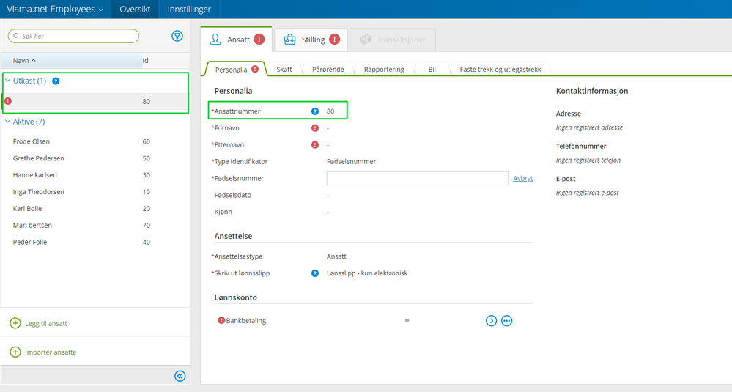
Task: Click the Bankbetaling label
Action: coord(246,321)
